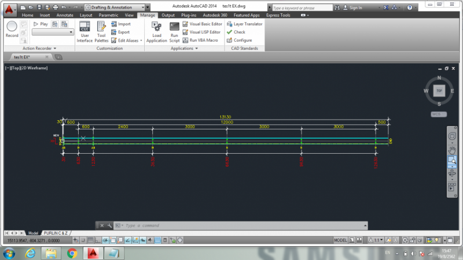Toggle Object Snap in status bar
Screen dimensions: 463x260
[x=113, y=240]
